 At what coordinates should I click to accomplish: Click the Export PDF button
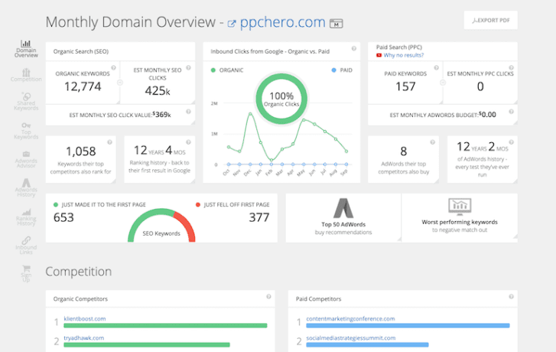pos(490,20)
